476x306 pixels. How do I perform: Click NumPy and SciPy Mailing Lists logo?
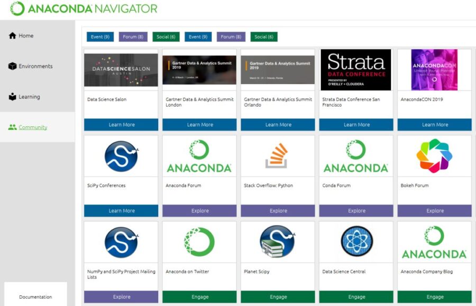click(x=122, y=242)
